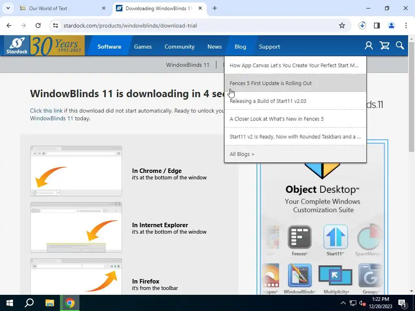
Task: Open 'Releasing a Build of Start11 v2.03'
Action: pos(295,101)
